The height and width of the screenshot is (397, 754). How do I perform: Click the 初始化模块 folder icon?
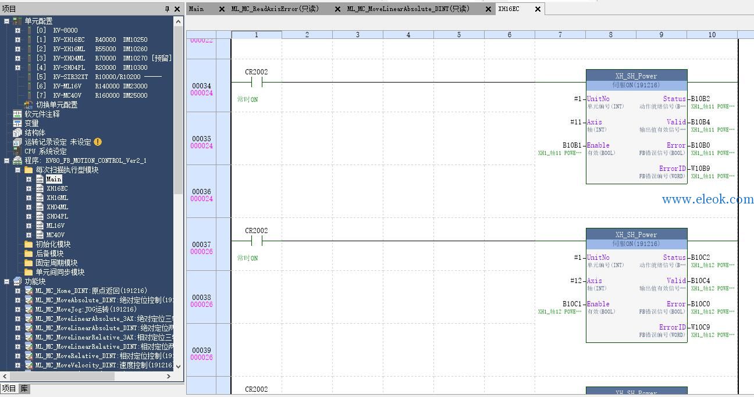29,244
